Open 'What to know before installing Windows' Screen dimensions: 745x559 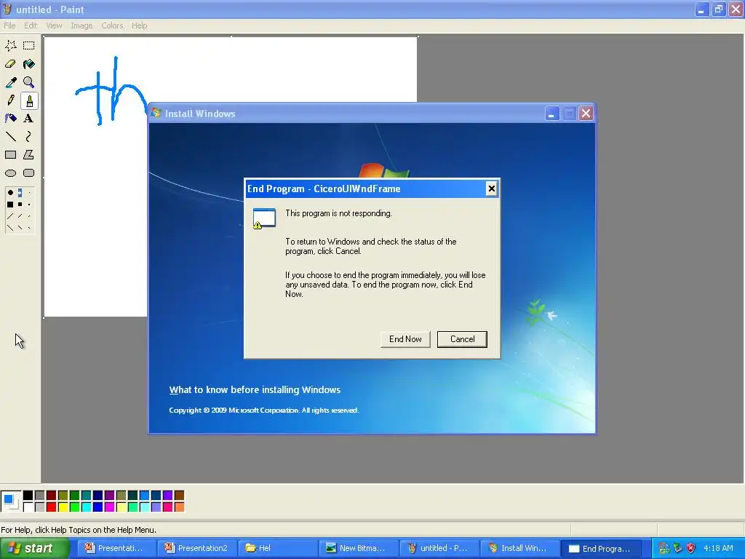(255, 390)
